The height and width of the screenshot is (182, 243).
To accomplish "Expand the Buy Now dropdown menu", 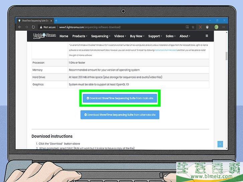I will (137, 36).
